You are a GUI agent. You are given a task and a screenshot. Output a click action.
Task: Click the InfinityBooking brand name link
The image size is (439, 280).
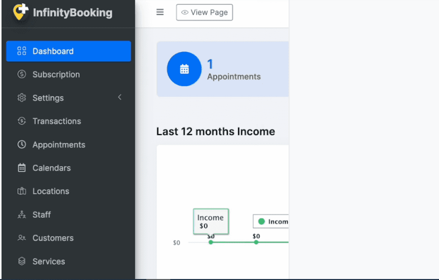[x=72, y=12]
